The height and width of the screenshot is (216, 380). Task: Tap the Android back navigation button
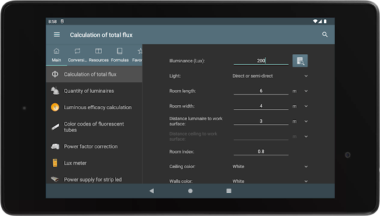(x=152, y=191)
